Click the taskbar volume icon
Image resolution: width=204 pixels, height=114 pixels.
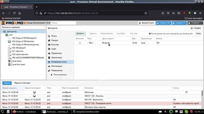click(x=166, y=112)
